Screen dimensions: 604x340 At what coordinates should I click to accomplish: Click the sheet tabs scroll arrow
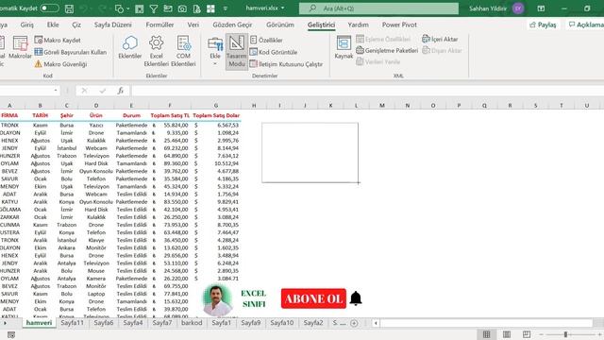click(5, 323)
